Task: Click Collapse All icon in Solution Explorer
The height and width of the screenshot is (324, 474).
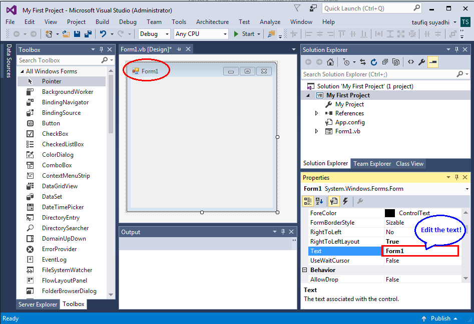Action: pos(385,62)
